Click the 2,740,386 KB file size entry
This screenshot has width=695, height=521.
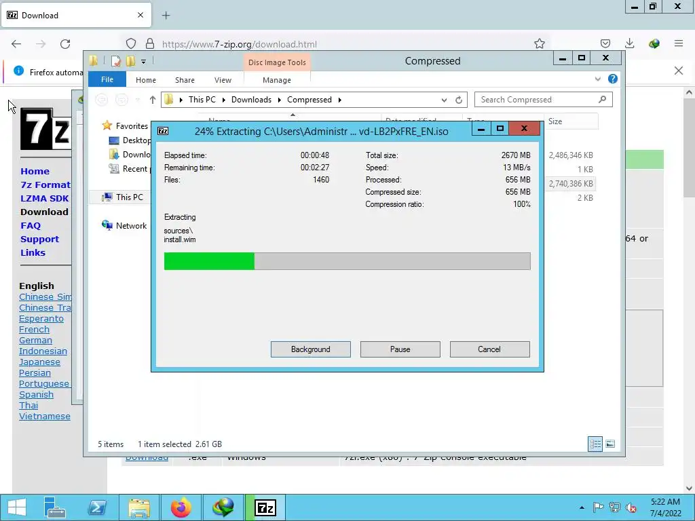(571, 183)
